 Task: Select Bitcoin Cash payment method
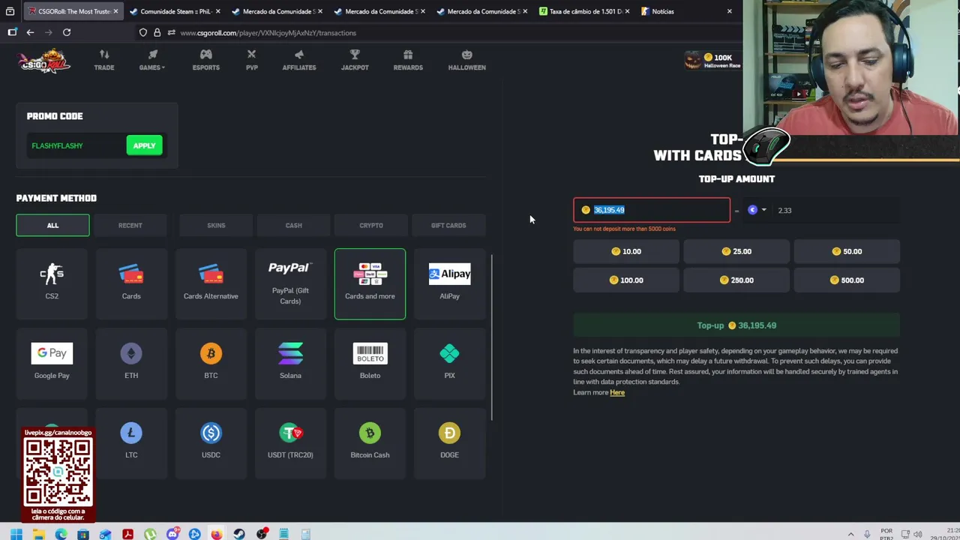coord(370,442)
